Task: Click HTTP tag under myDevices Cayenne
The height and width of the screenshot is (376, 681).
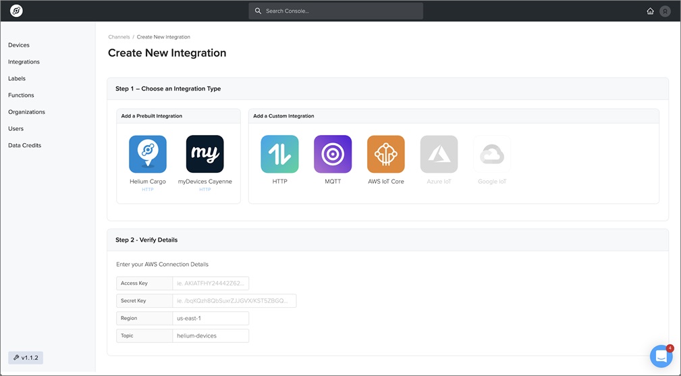Action: pos(205,190)
